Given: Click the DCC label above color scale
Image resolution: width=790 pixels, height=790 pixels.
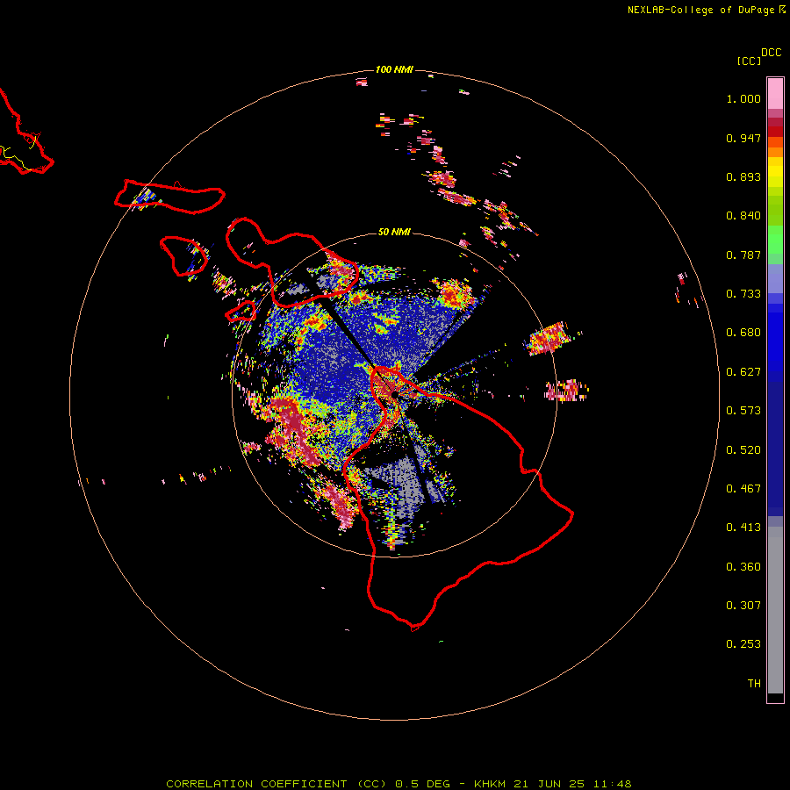Looking at the screenshot, I should 771,53.
